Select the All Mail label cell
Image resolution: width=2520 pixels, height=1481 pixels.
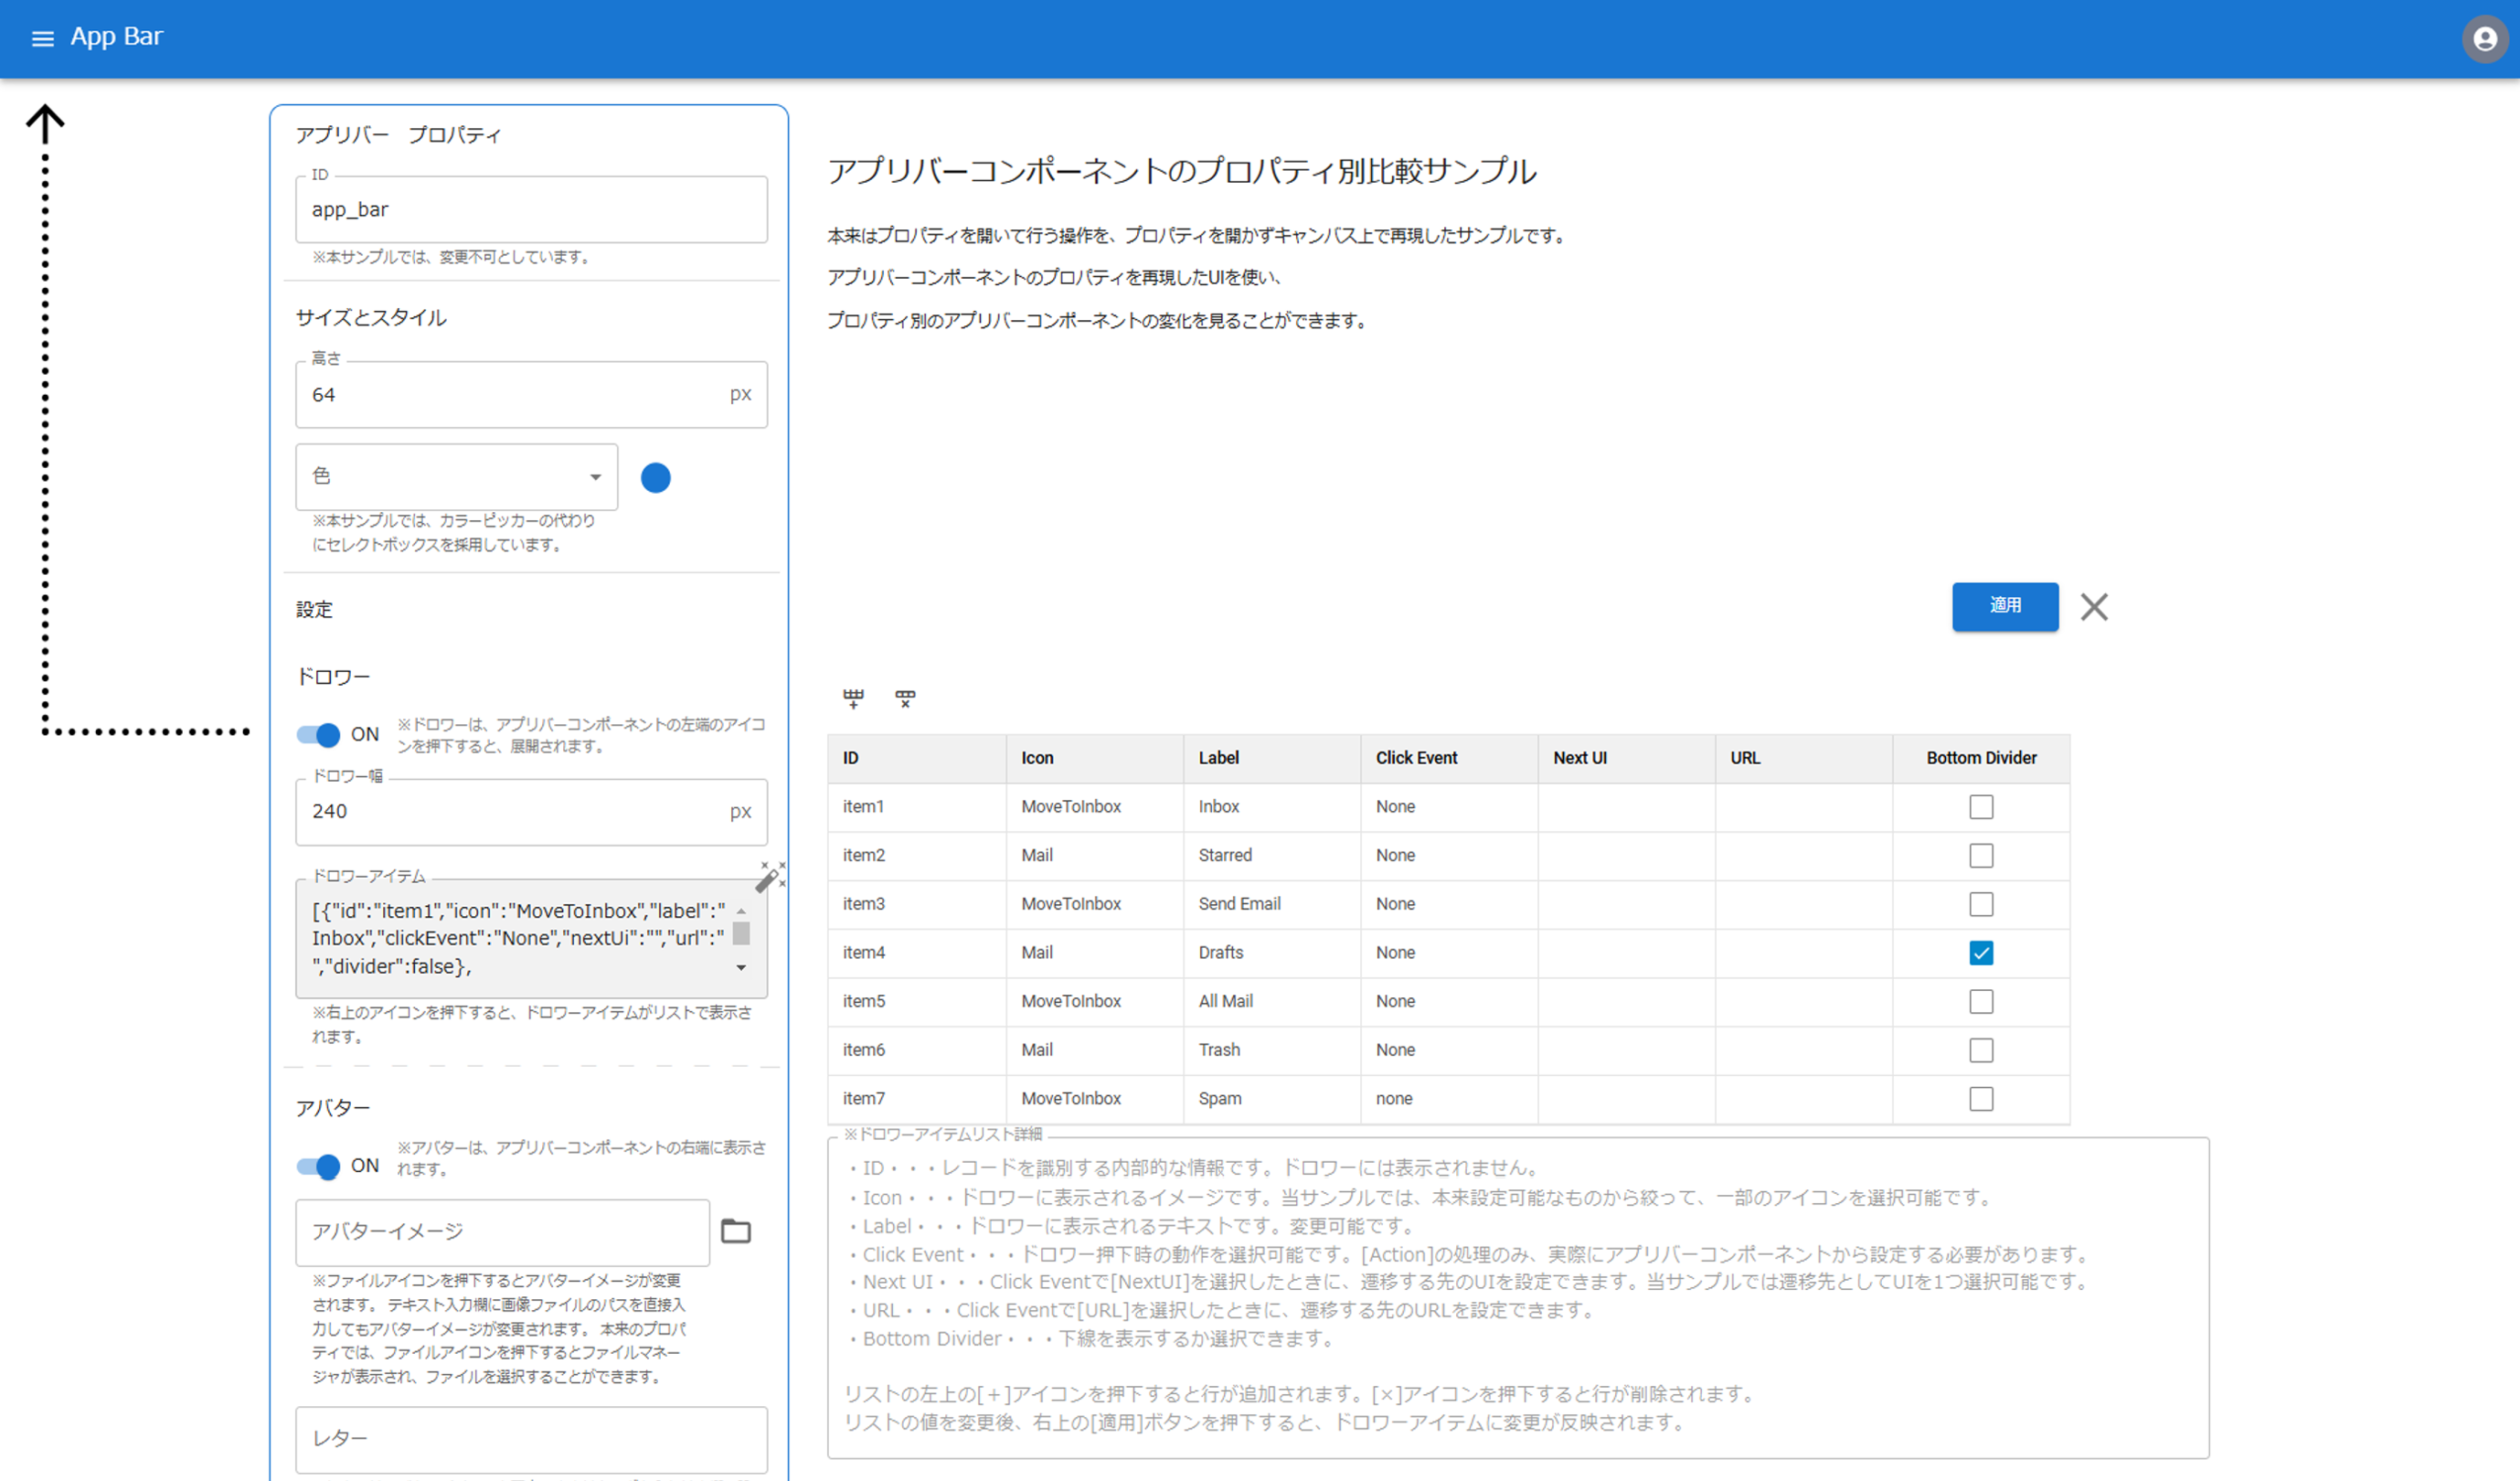tap(1271, 1001)
